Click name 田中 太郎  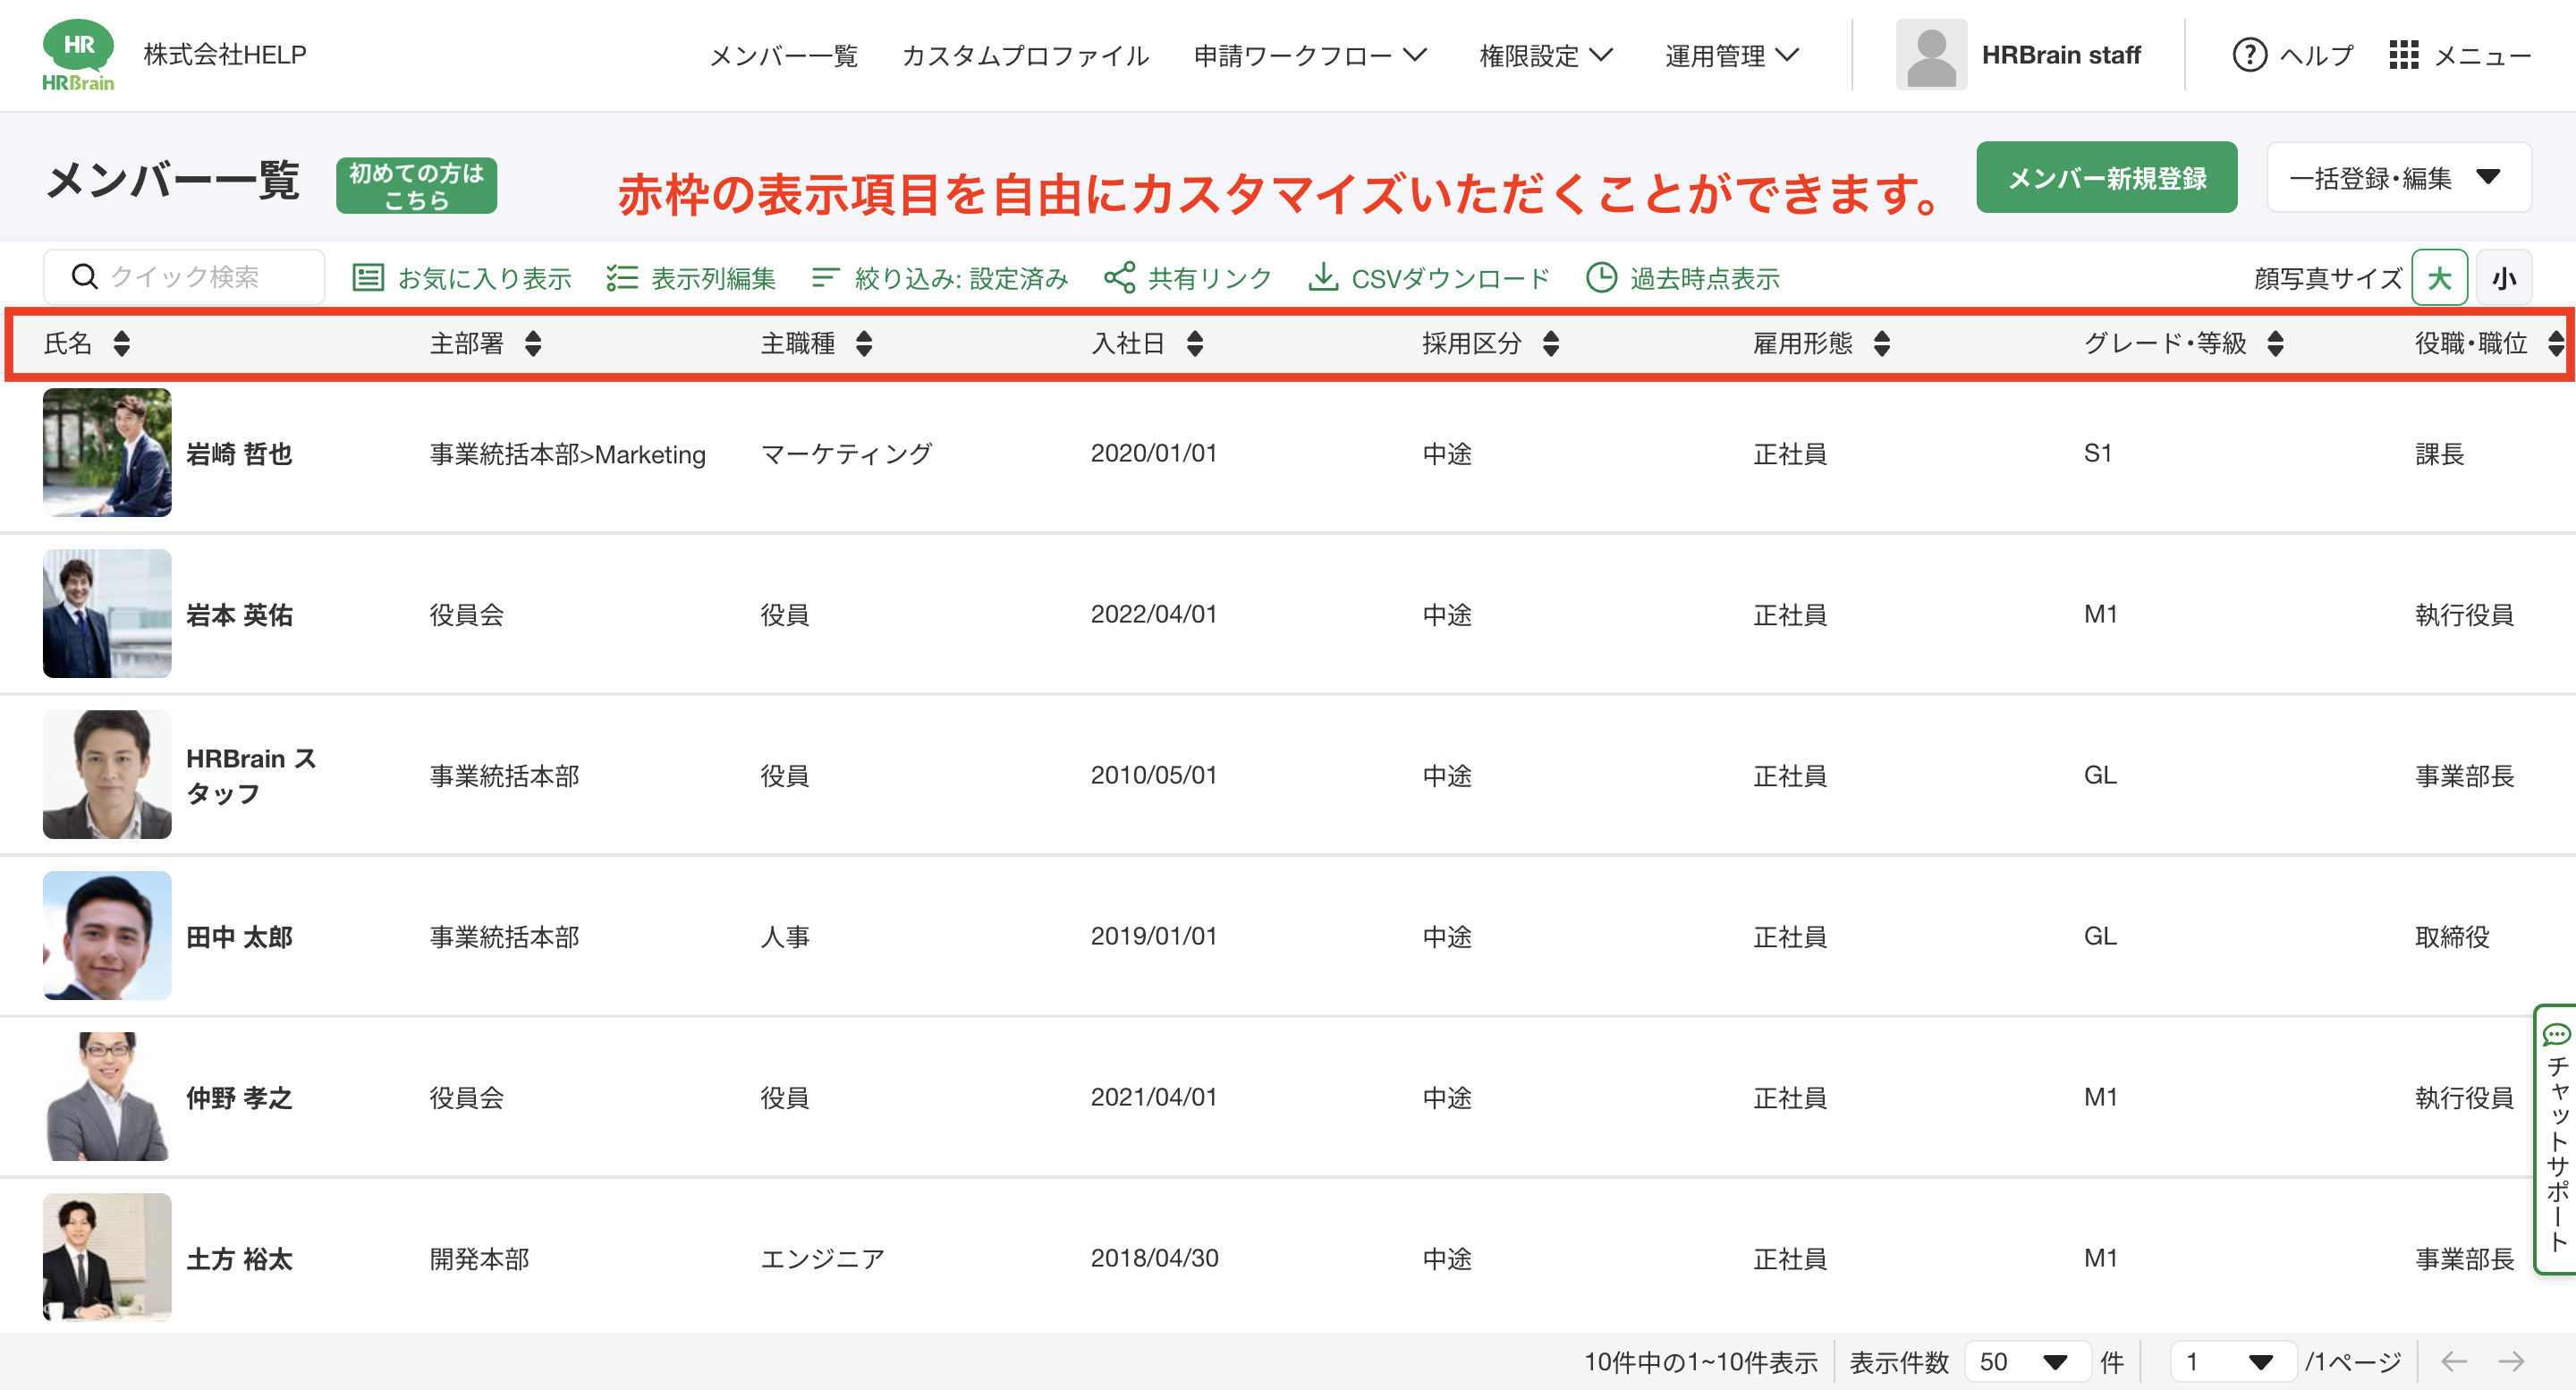[x=239, y=937]
